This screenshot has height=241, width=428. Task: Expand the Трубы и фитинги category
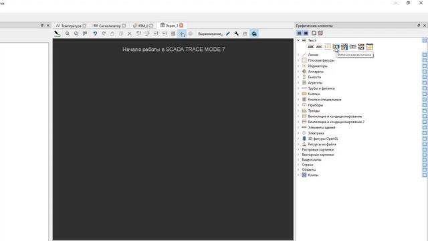point(298,88)
